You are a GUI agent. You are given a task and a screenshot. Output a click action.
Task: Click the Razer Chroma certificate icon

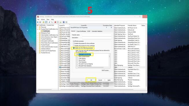tap(60, 71)
